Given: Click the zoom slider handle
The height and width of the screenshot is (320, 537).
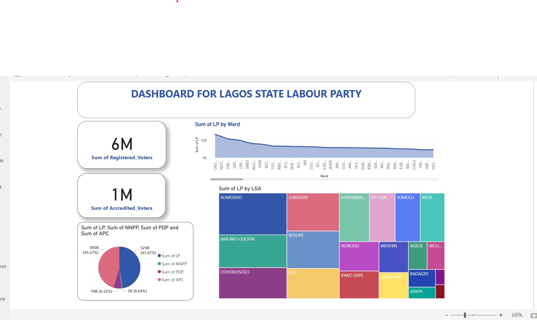Looking at the screenshot, I should 465,315.
